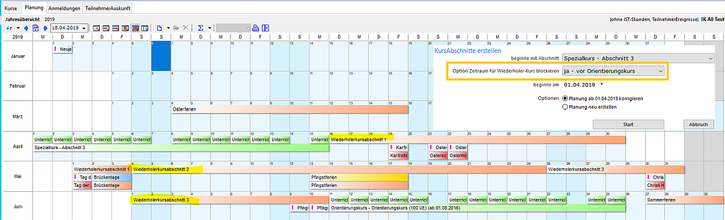Click the Start button
The width and height of the screenshot is (725, 220).
628,124
